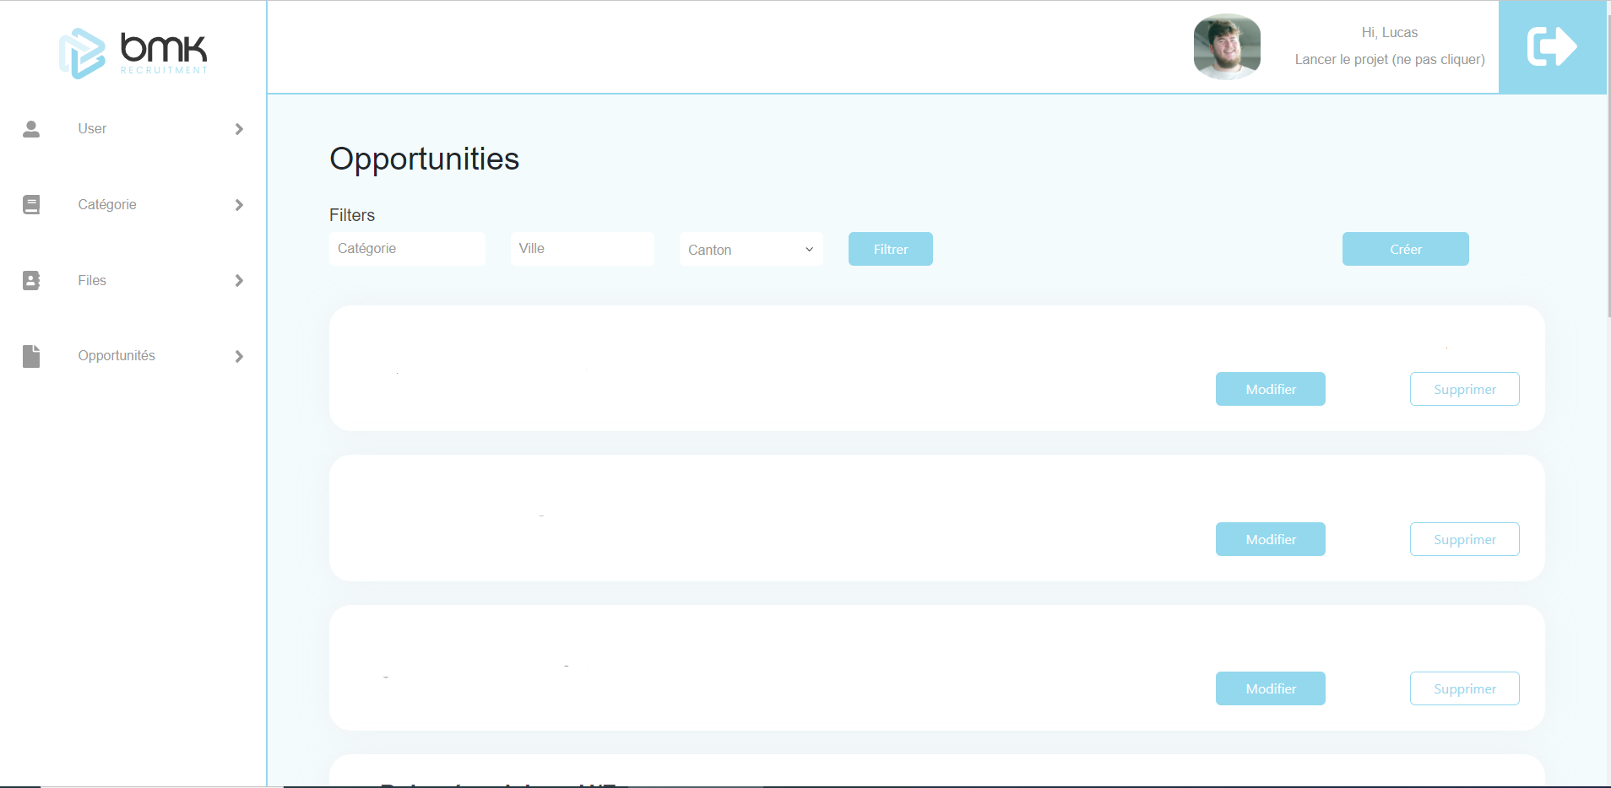Click the Files contact-book icon in sidebar
This screenshot has width=1611, height=788.
[31, 280]
